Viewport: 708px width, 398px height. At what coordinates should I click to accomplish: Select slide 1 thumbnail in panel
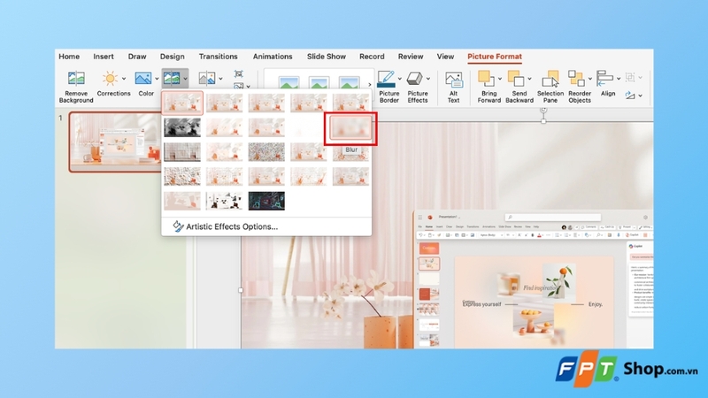(x=115, y=142)
